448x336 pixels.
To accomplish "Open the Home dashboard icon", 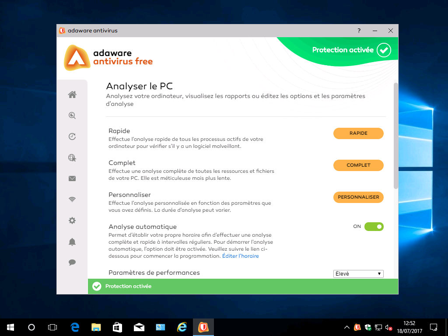I will pyautogui.click(x=72, y=94).
